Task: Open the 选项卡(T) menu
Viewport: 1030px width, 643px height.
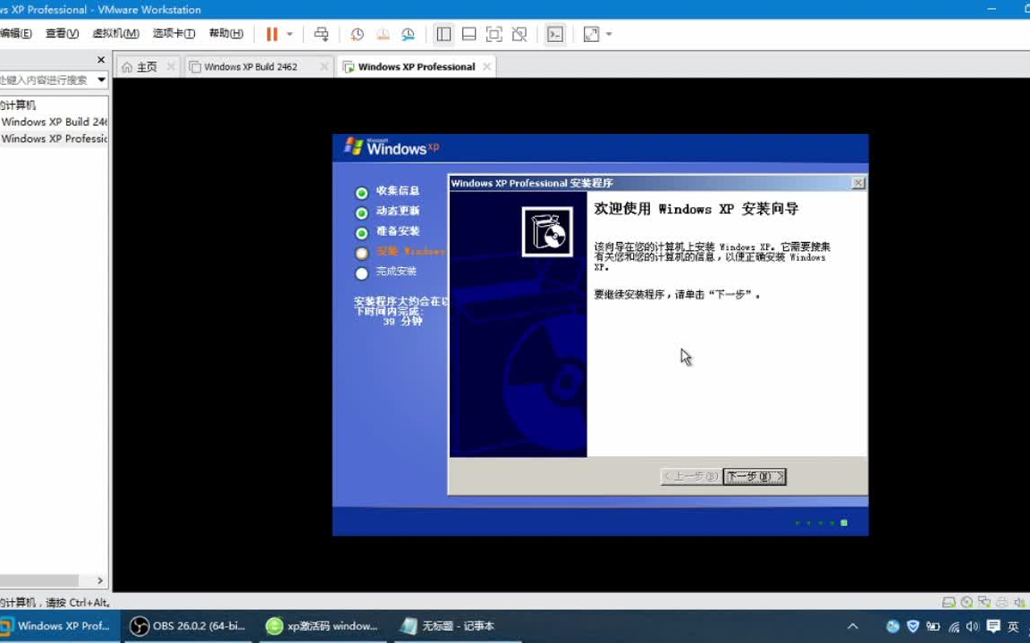Action: pos(173,33)
